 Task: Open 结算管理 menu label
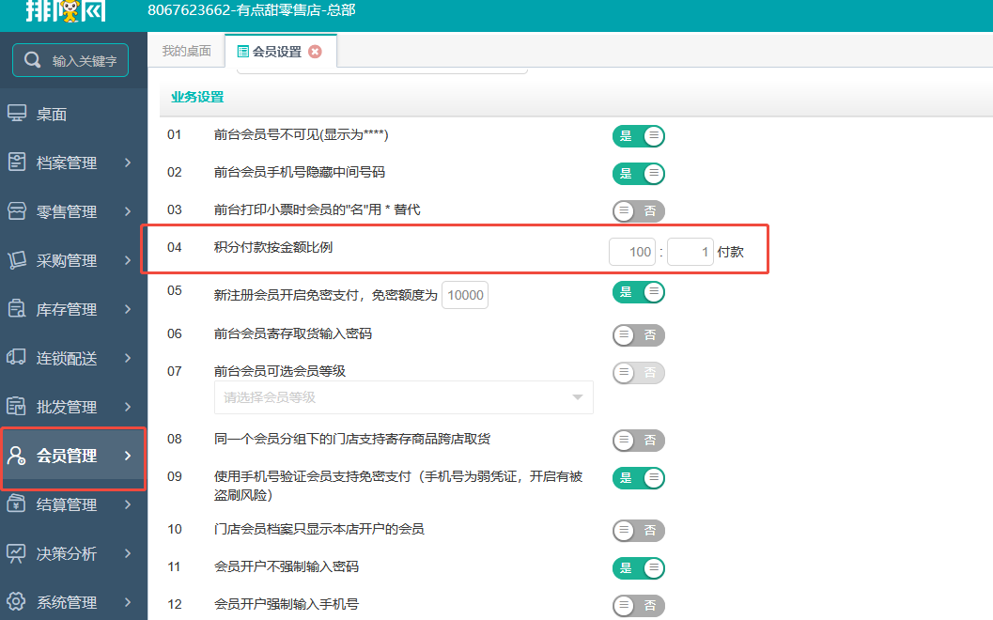point(67,505)
